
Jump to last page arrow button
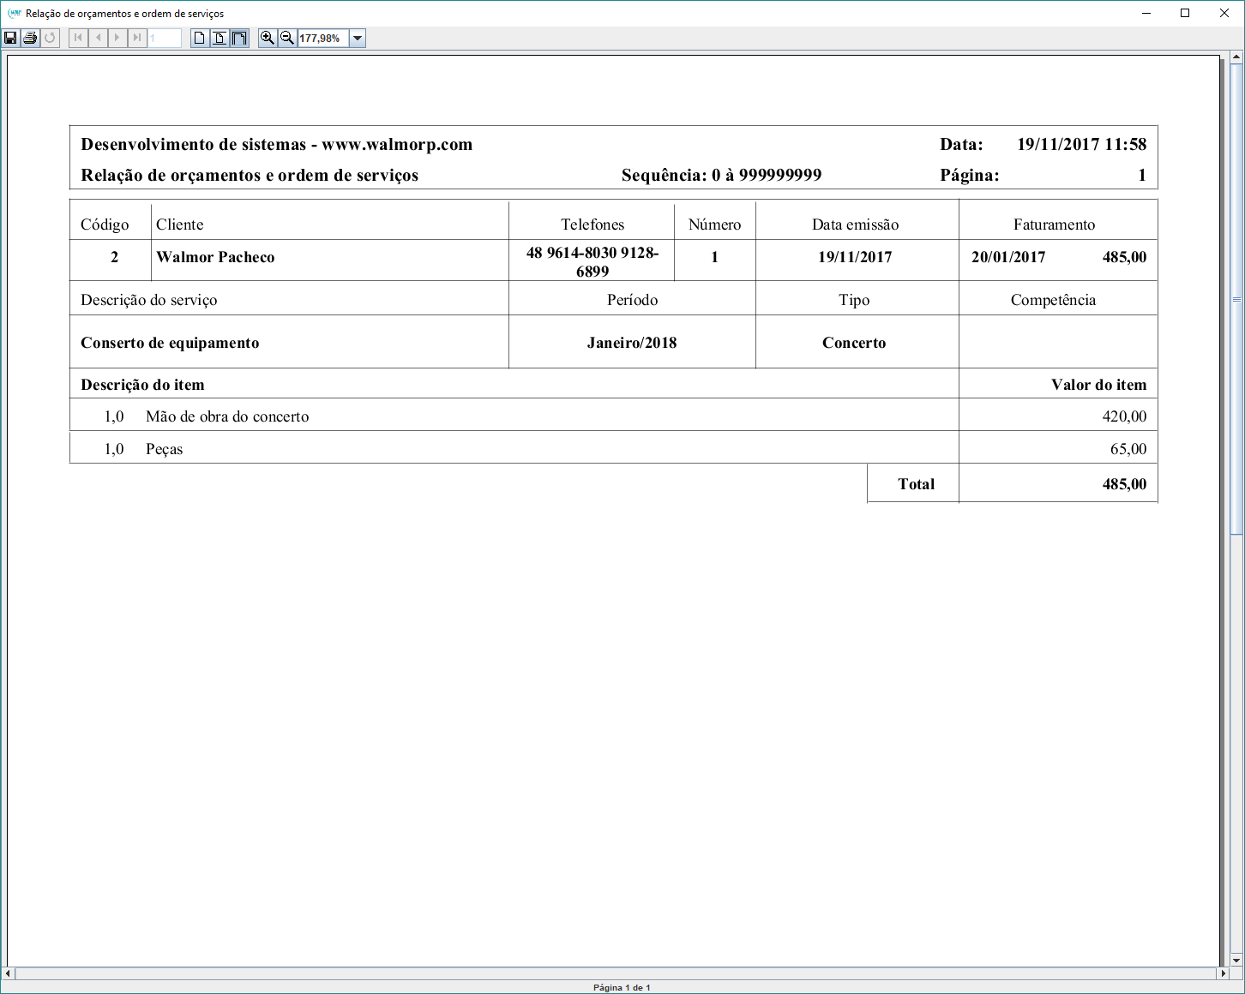pos(137,38)
